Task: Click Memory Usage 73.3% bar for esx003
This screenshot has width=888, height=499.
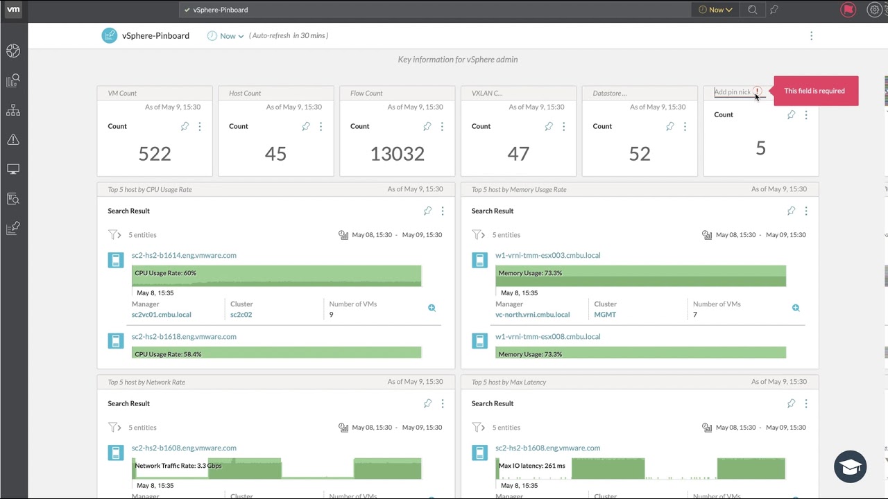Action: tap(640, 276)
